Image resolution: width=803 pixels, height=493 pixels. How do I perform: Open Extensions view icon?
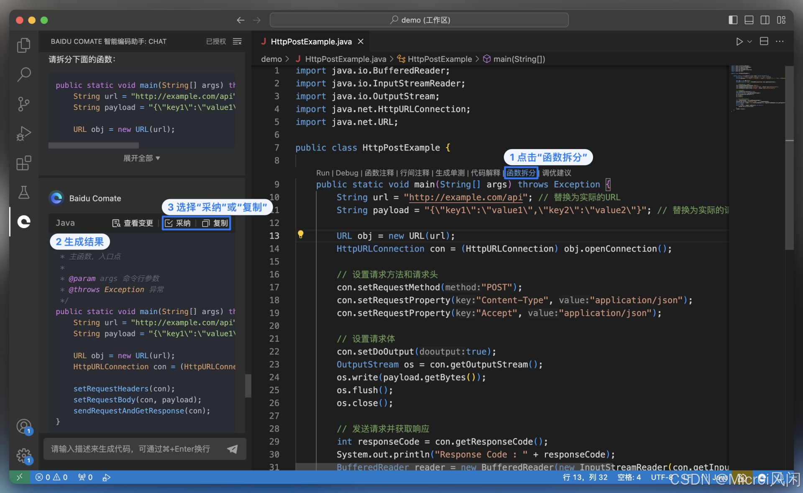[x=24, y=163]
